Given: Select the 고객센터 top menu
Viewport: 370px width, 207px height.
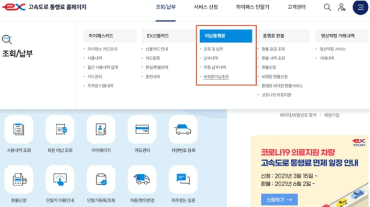Looking at the screenshot, I should click(x=297, y=7).
